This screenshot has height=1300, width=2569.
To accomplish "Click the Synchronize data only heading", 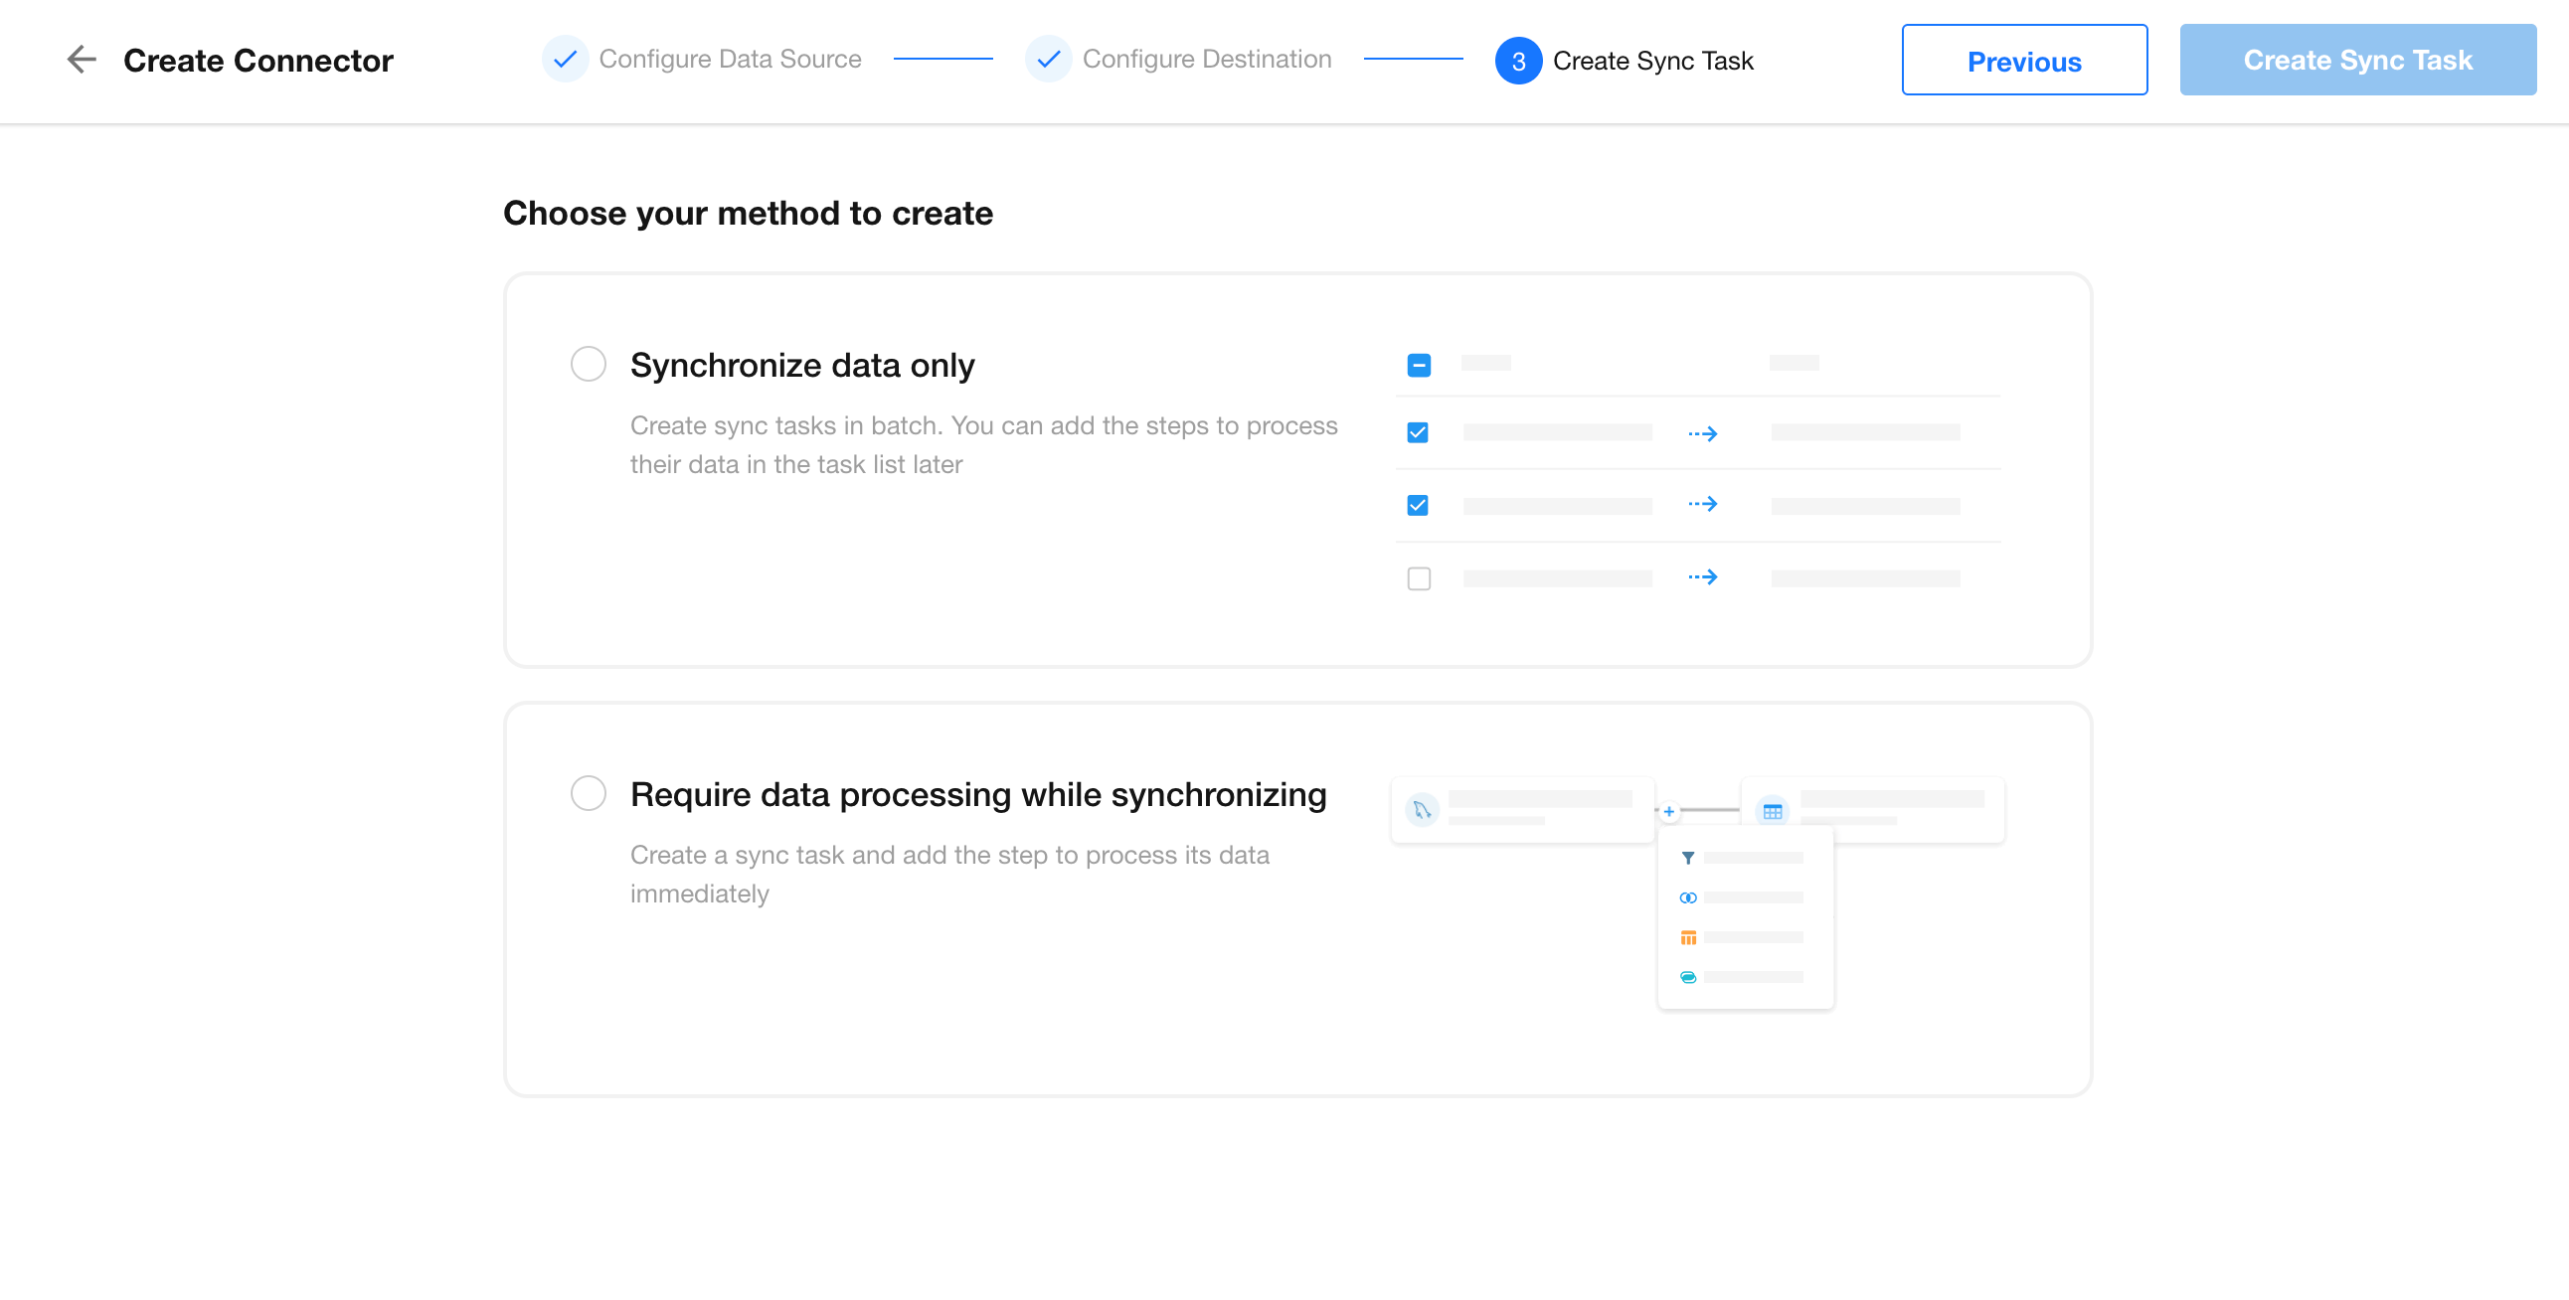I will [801, 365].
